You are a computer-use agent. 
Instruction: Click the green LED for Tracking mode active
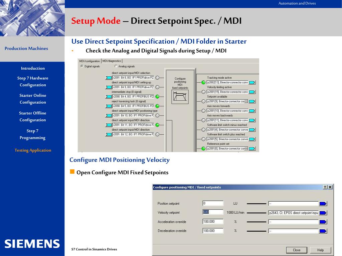(203, 83)
